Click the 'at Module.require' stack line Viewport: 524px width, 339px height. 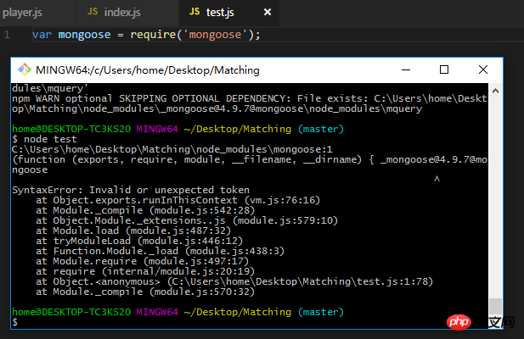coord(143,261)
